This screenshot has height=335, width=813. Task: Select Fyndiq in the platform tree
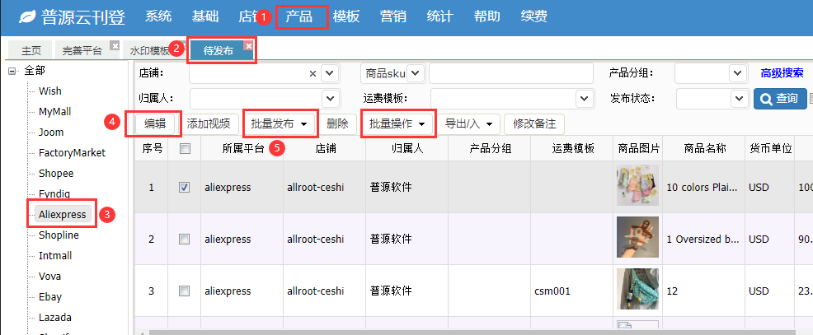[54, 194]
